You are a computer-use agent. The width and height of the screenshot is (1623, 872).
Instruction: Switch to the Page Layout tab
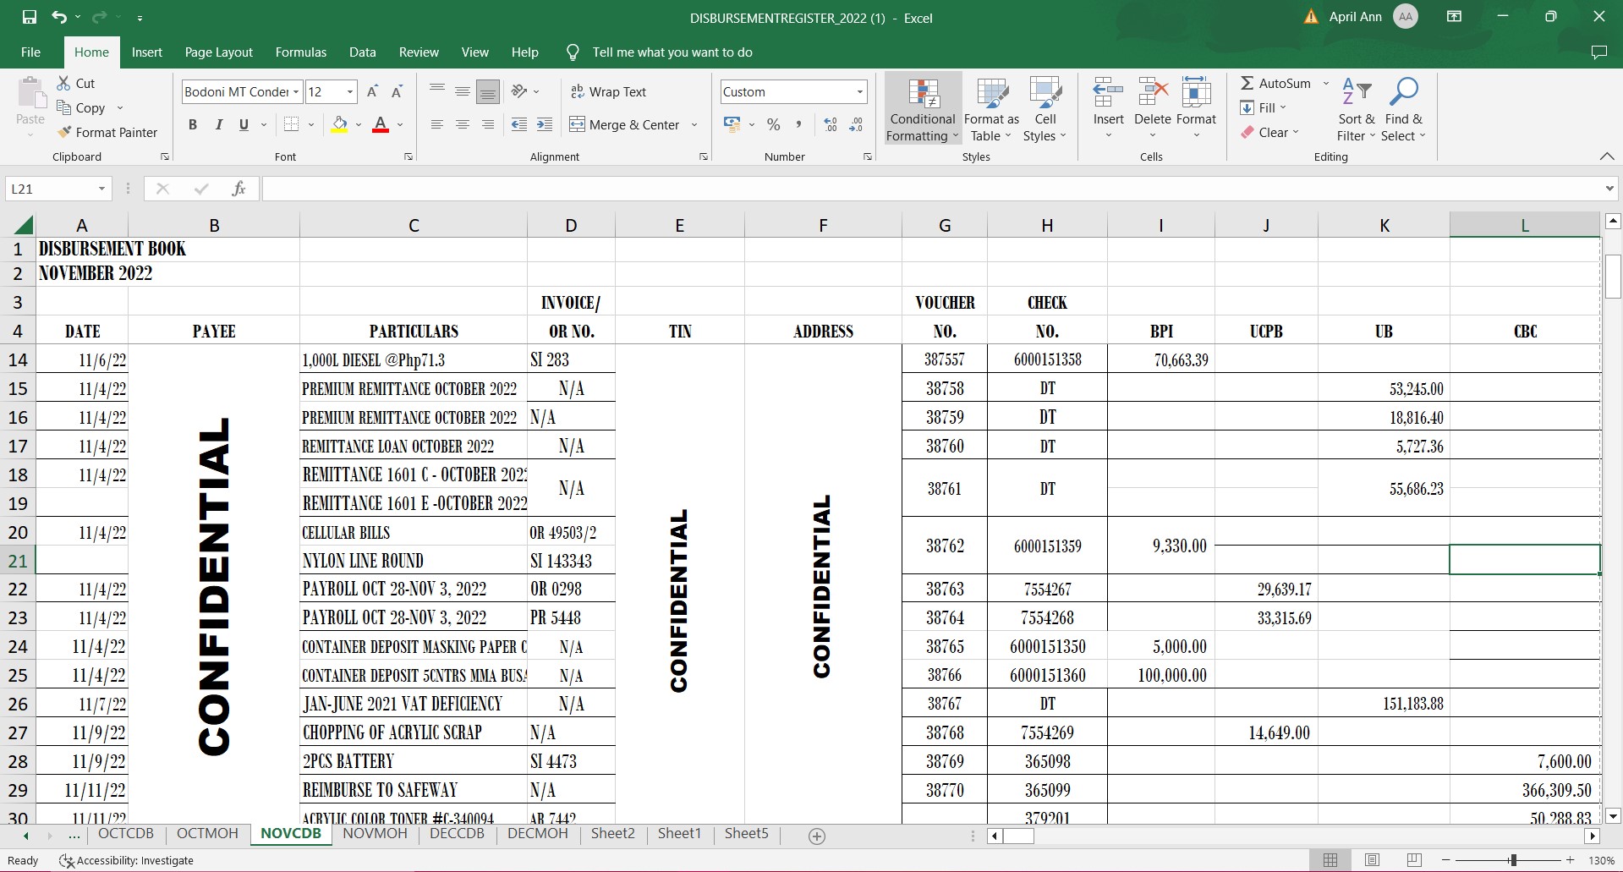click(218, 52)
